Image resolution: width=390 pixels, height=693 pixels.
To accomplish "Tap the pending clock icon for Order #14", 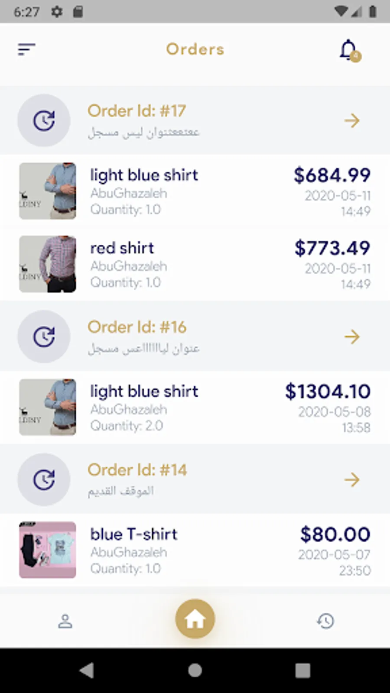I will [x=44, y=479].
